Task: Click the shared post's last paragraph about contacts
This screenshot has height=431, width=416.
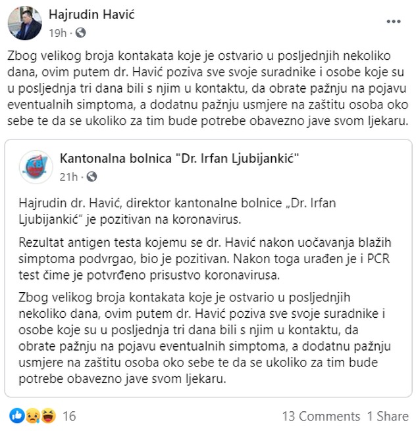Action: click(x=205, y=338)
